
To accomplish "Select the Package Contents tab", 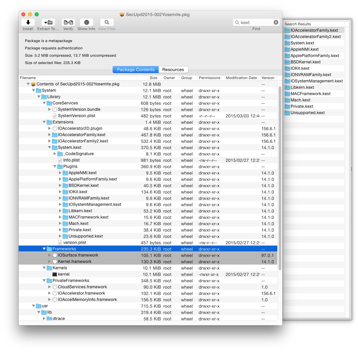I will point(136,69).
